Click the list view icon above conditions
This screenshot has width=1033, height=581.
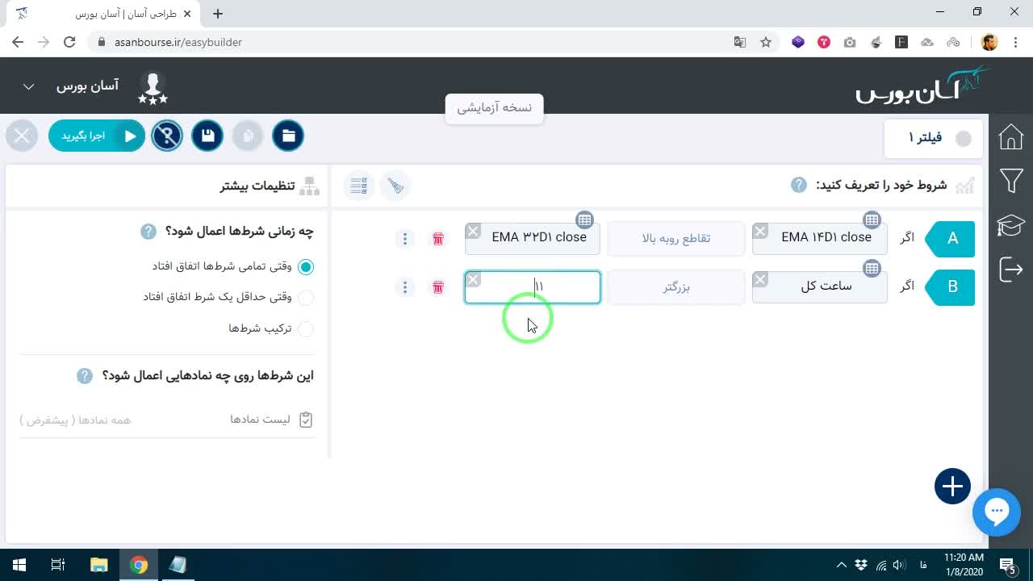tap(359, 186)
